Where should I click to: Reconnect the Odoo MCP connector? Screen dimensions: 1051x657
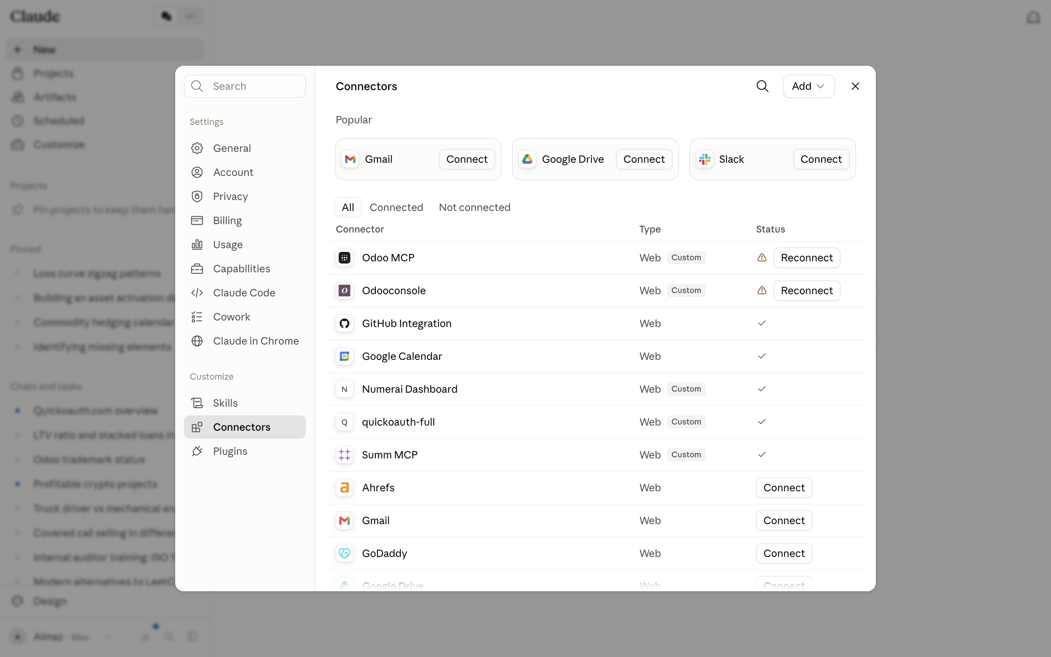pyautogui.click(x=806, y=258)
